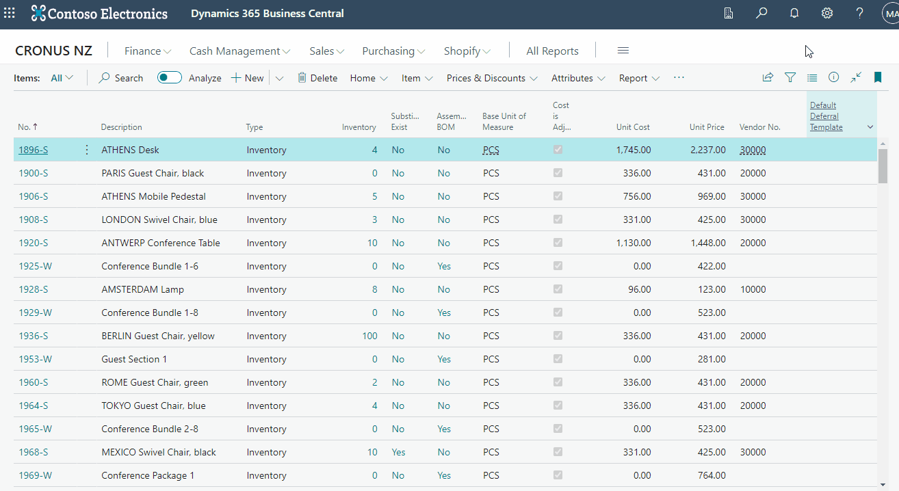
Task: Open the notifications bell
Action: (x=794, y=13)
